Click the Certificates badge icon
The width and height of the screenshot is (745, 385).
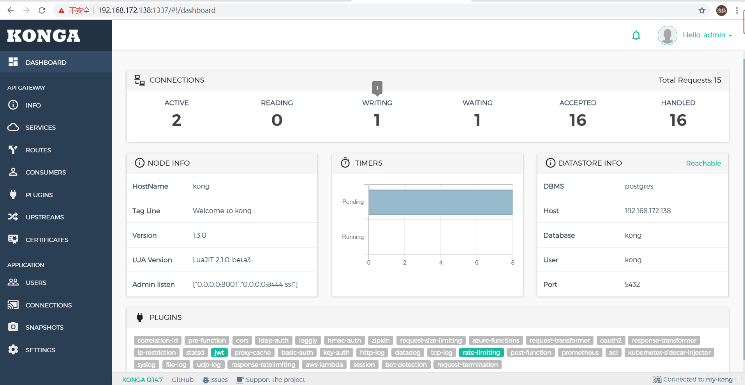coord(13,239)
